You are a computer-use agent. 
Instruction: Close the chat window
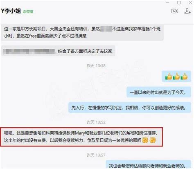(x=190, y=2)
